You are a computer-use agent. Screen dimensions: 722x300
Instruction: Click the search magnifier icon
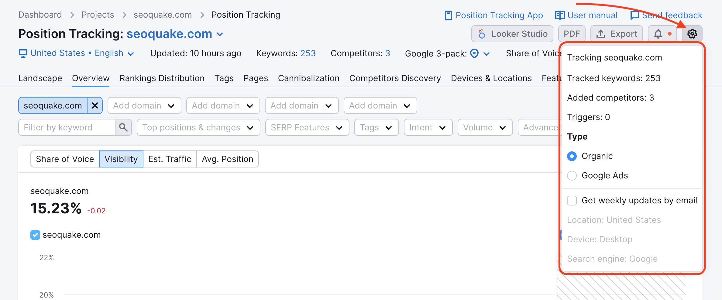pyautogui.click(x=123, y=127)
